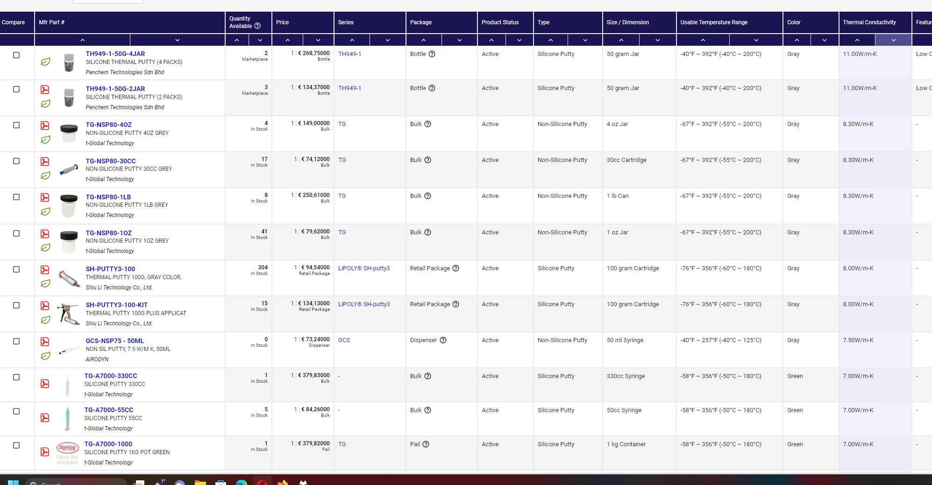The image size is (932, 485).
Task: Select compare checkbox for TG-NSP80-1LB
Action: tap(16, 197)
